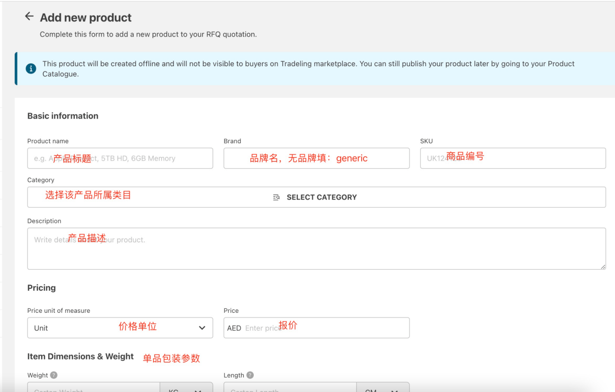Expand the KG weight unit dropdown
Viewport: 615px width, 392px height.
tap(186, 389)
